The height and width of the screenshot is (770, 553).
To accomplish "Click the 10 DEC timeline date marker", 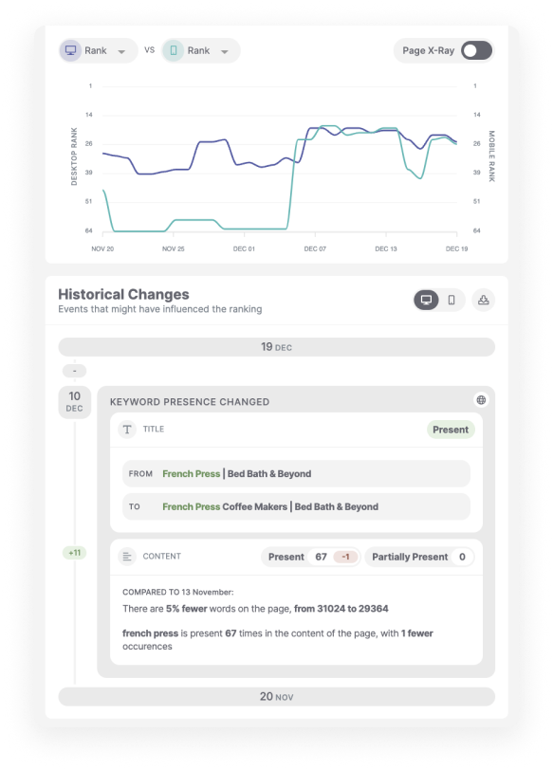I will (x=75, y=402).
